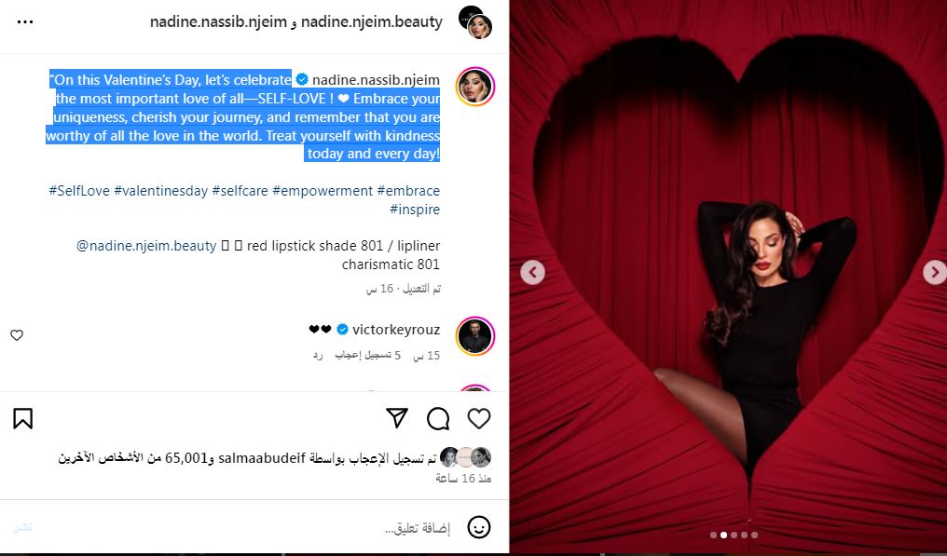Open nadine.nassib.njeim's profile picture in caption
The height and width of the screenshot is (556, 947).
(475, 87)
